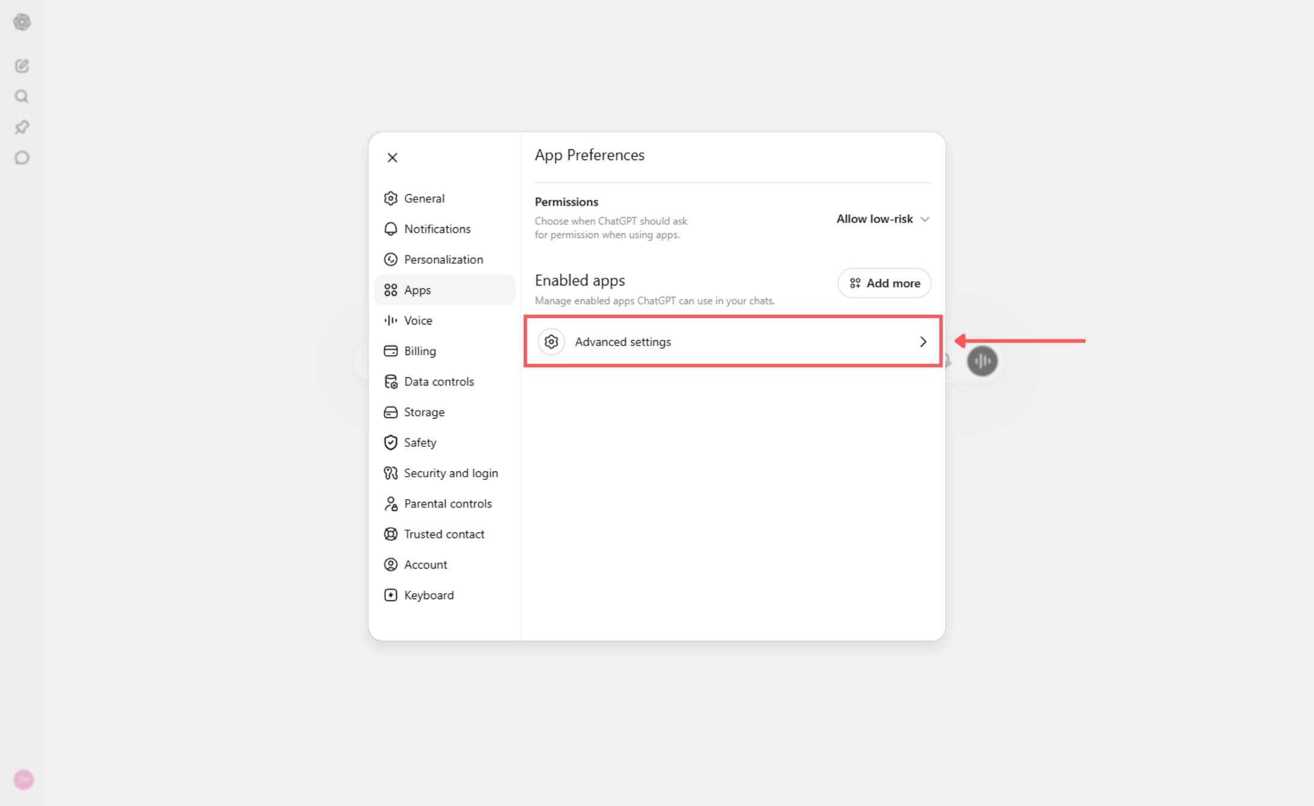Click the Enabled apps heading
This screenshot has height=806, width=1314.
pos(580,281)
